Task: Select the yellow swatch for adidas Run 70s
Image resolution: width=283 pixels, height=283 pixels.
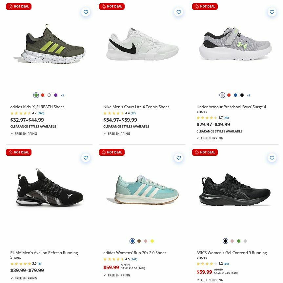Action: pos(152,241)
